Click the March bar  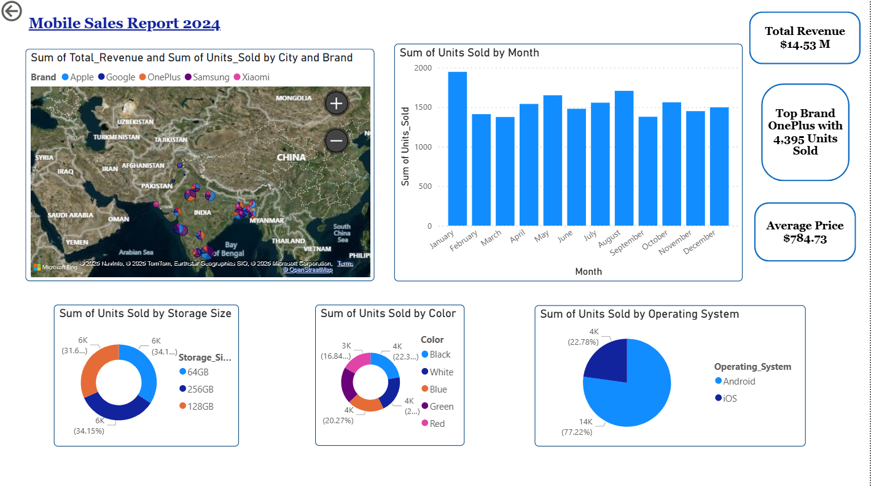coord(505,171)
